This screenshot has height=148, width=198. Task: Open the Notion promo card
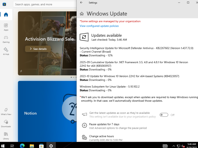[47, 111]
